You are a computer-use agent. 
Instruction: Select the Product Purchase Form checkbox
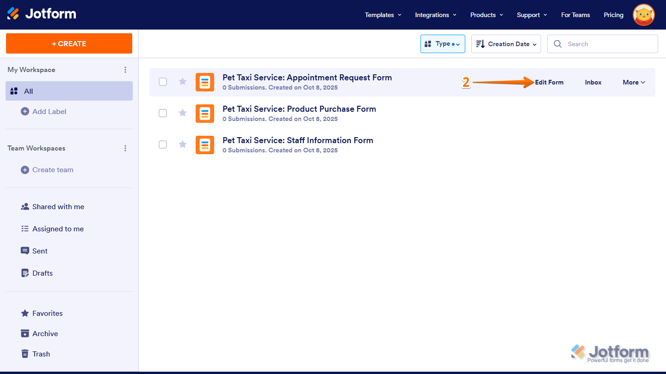coord(163,113)
